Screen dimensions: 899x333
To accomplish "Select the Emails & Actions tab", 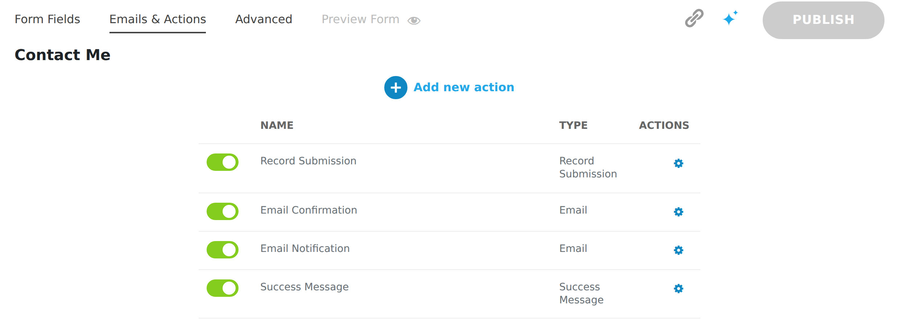I will coord(158,19).
